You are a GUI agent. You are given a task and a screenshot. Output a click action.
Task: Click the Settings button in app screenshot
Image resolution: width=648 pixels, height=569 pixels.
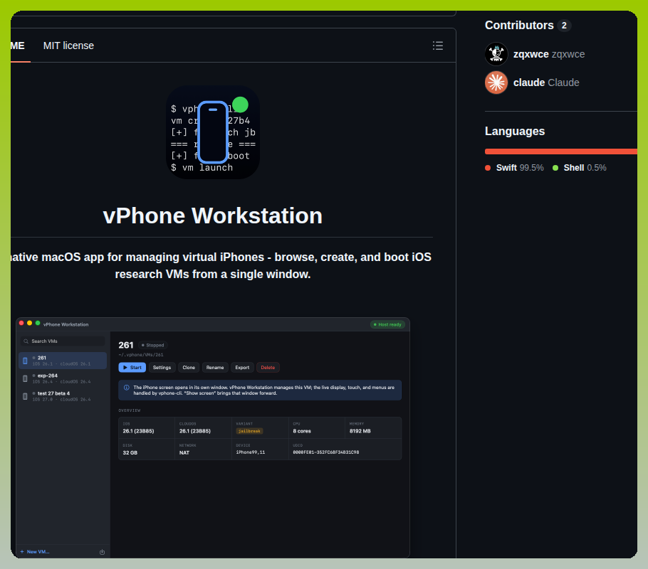[162, 368]
